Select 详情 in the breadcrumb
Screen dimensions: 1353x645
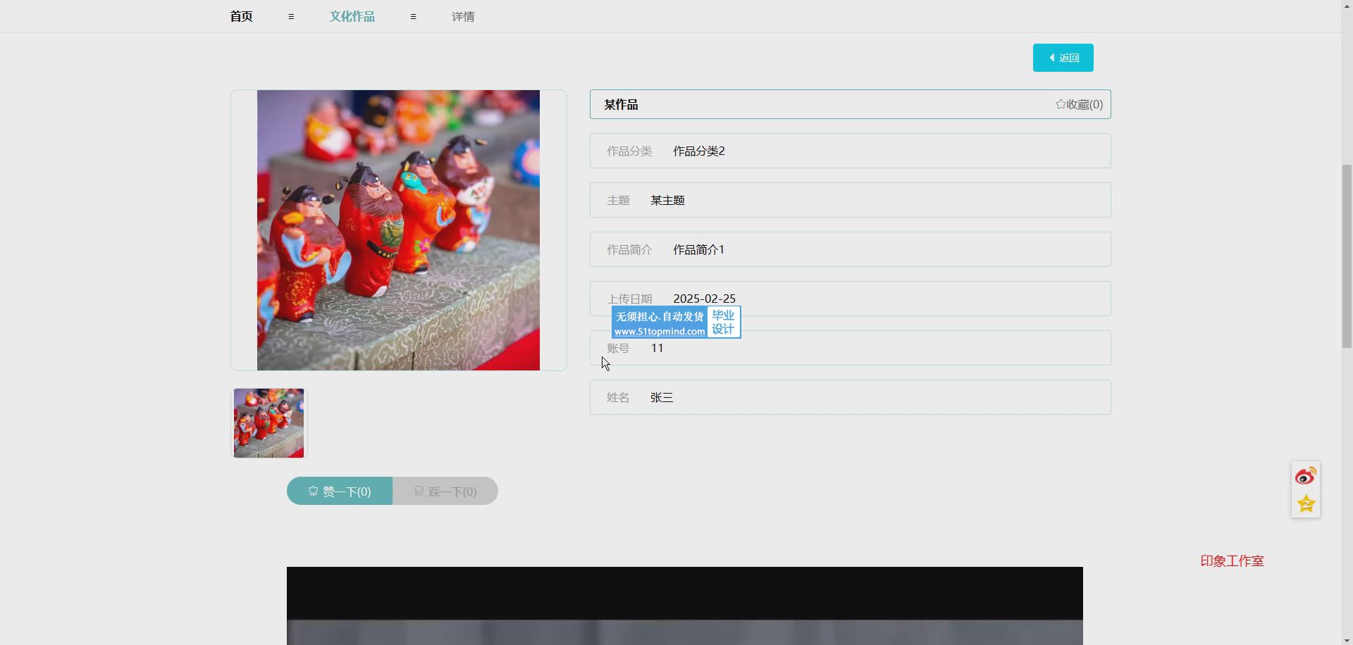pyautogui.click(x=463, y=17)
